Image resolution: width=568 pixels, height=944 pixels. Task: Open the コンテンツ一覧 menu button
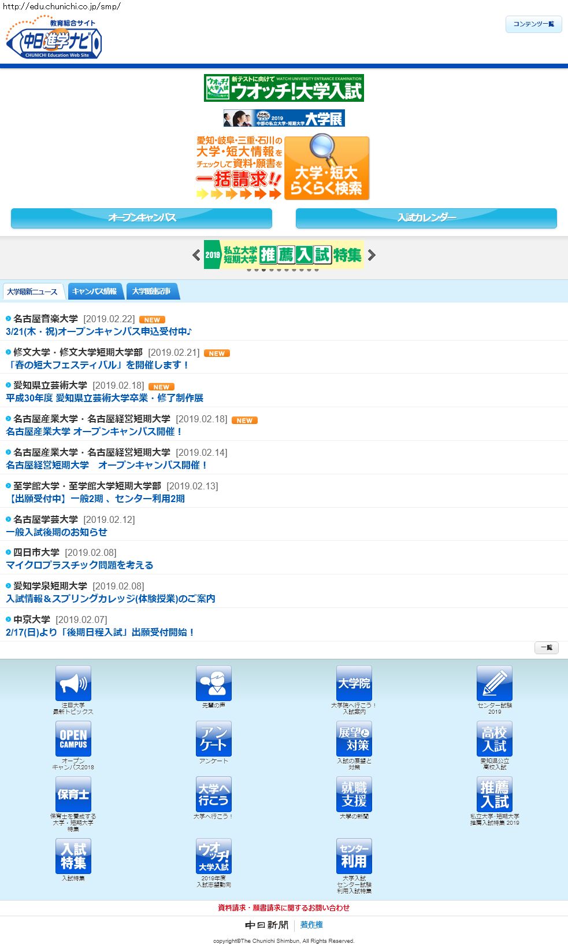533,24
